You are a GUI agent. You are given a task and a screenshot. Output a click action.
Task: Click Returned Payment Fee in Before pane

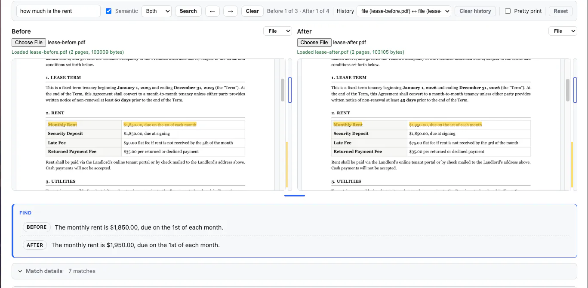click(72, 152)
